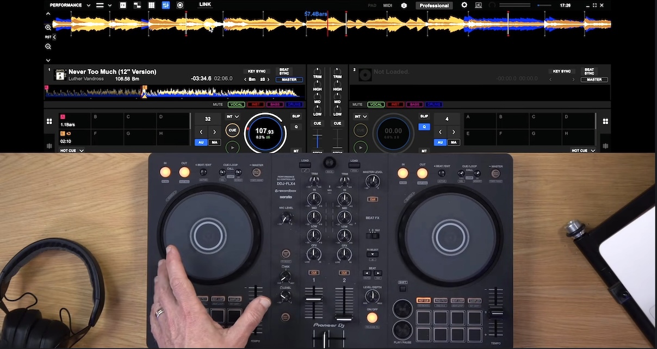Open the INT dropdown next to the jog display
The height and width of the screenshot is (349, 657).
[233, 116]
